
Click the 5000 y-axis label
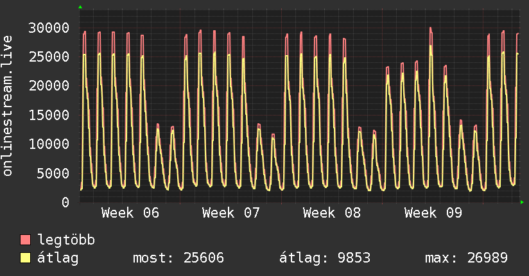pos(53,173)
